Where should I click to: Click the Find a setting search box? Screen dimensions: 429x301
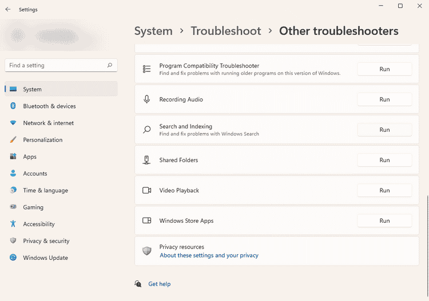click(x=56, y=66)
